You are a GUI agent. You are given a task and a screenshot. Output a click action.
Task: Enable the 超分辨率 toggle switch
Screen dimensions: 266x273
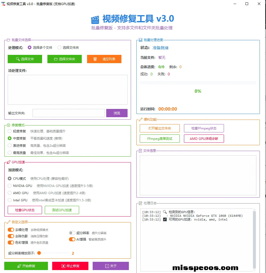pyautogui.click(x=72, y=233)
